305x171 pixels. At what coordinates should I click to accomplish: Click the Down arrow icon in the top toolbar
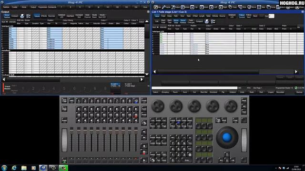pyautogui.click(x=202, y=7)
